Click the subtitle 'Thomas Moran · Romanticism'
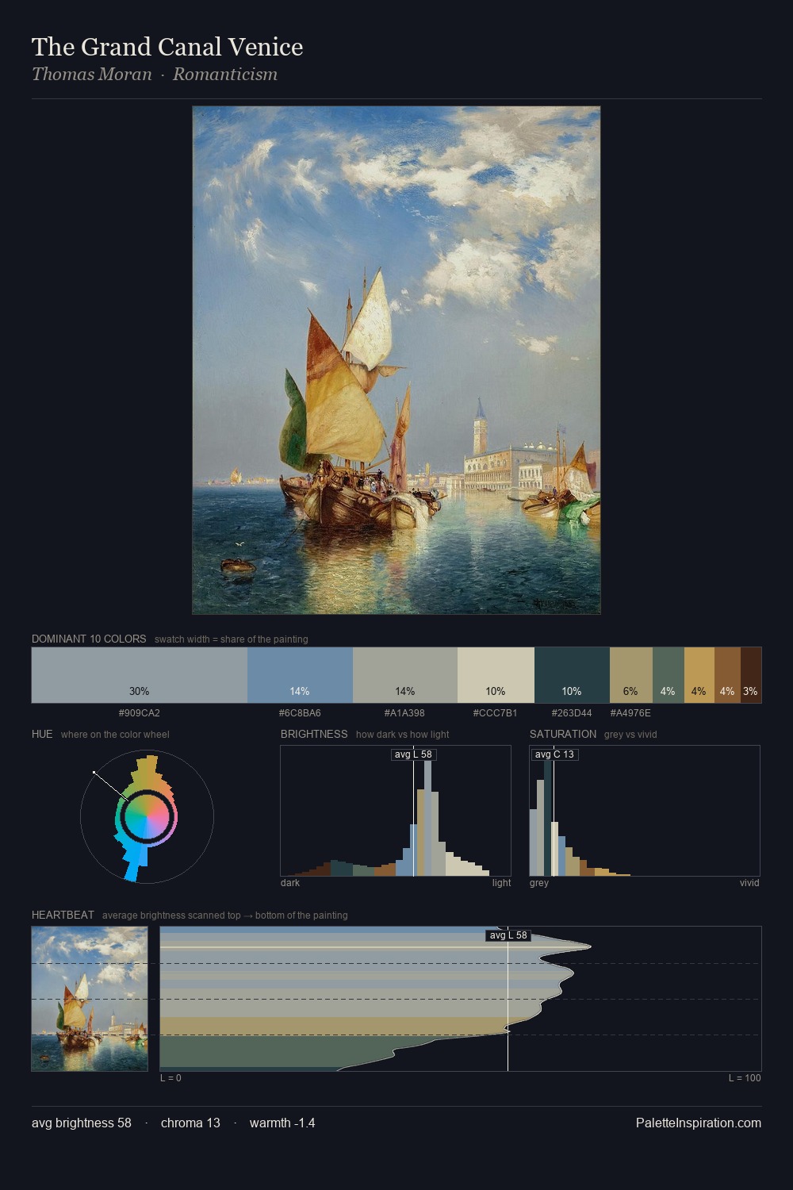The image size is (793, 1190). 155,75
